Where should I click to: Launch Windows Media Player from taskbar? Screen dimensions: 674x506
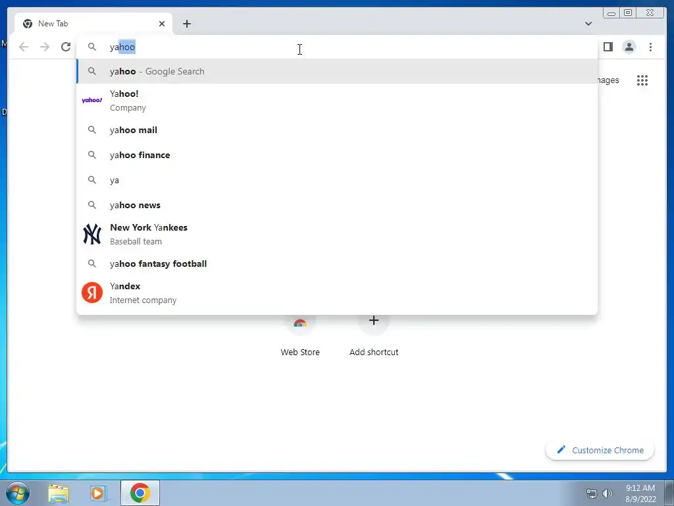tap(98, 493)
